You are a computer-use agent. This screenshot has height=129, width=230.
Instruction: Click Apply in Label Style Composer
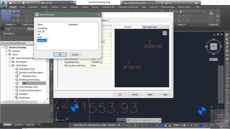click(150, 95)
